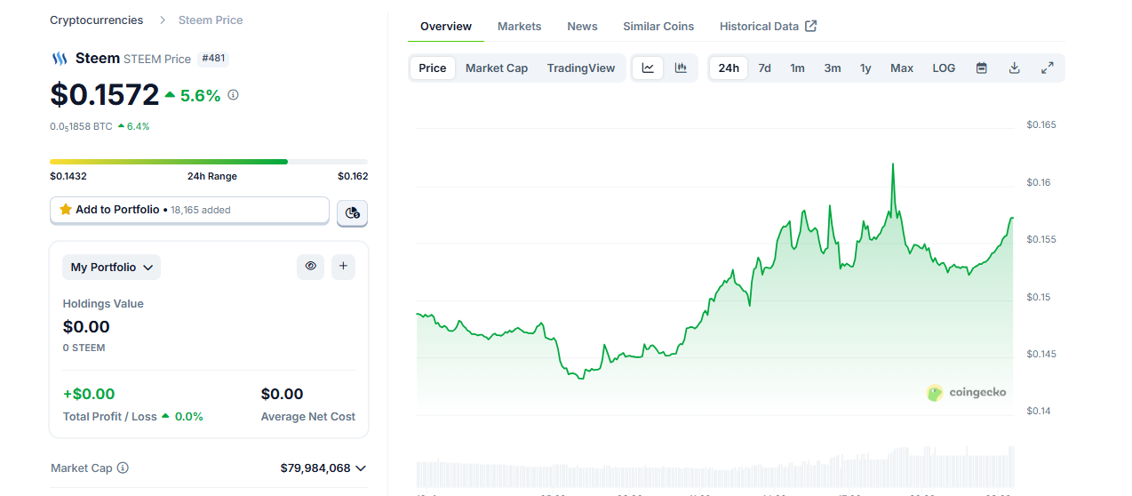Click the Steem logo icon

[x=59, y=59]
